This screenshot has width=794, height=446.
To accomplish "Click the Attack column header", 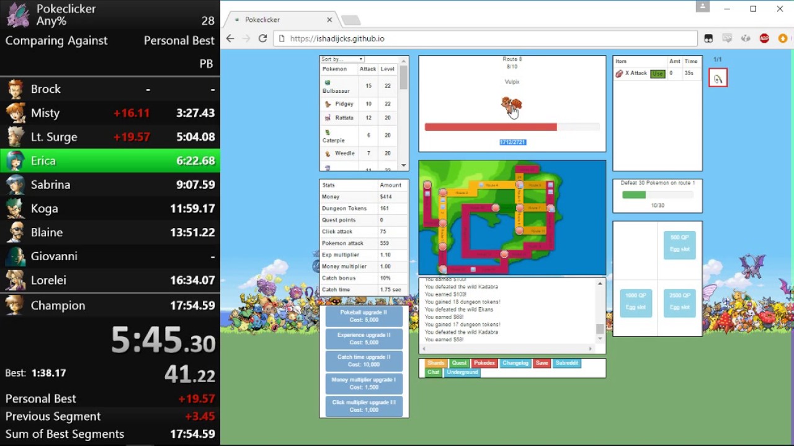I will pos(368,69).
